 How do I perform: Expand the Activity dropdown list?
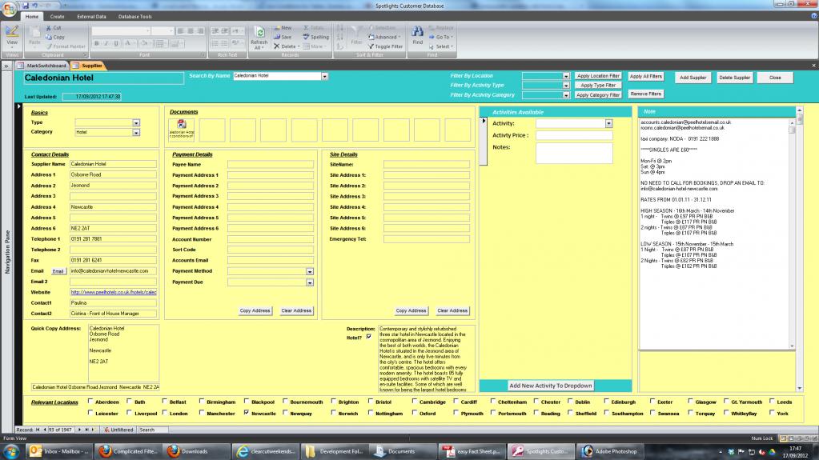(608, 123)
